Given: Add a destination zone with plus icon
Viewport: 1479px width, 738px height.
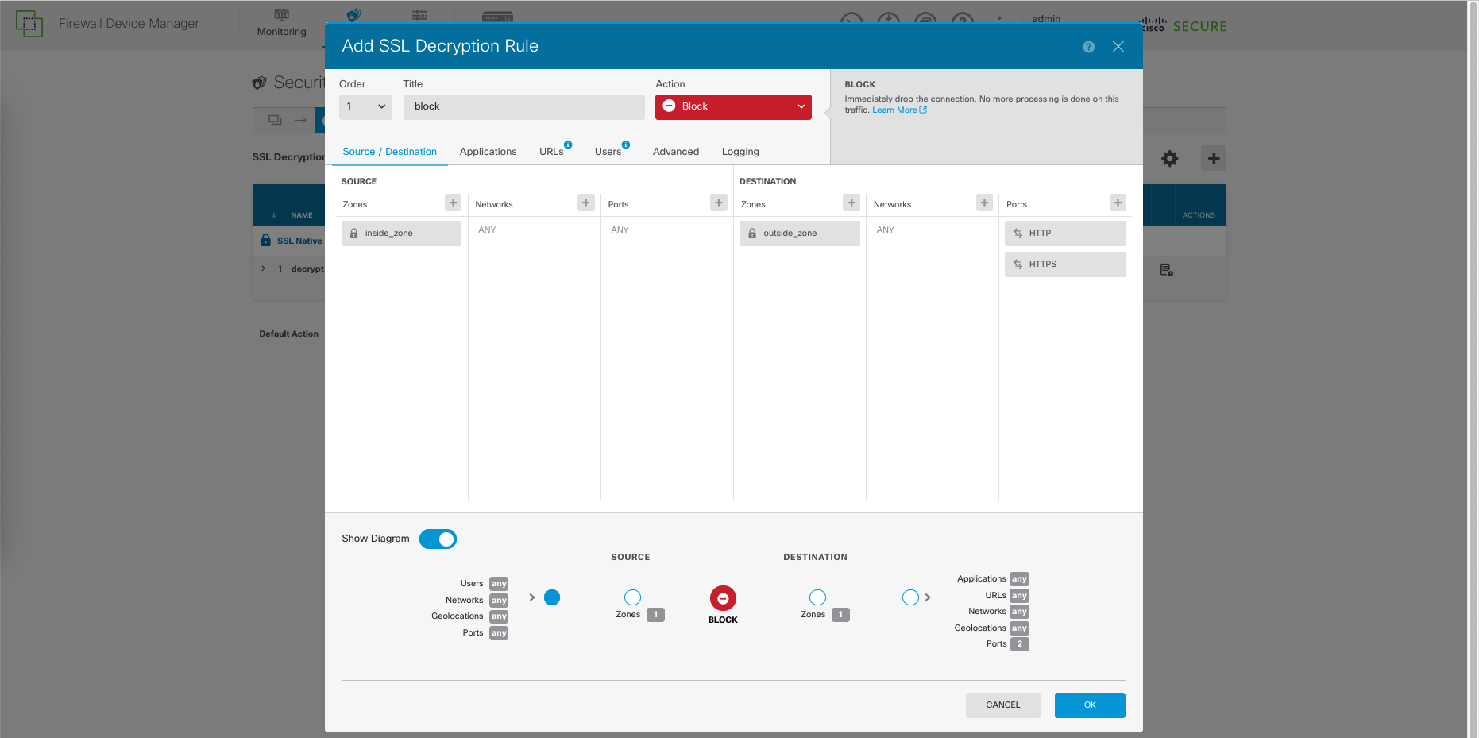Looking at the screenshot, I should [x=851, y=203].
